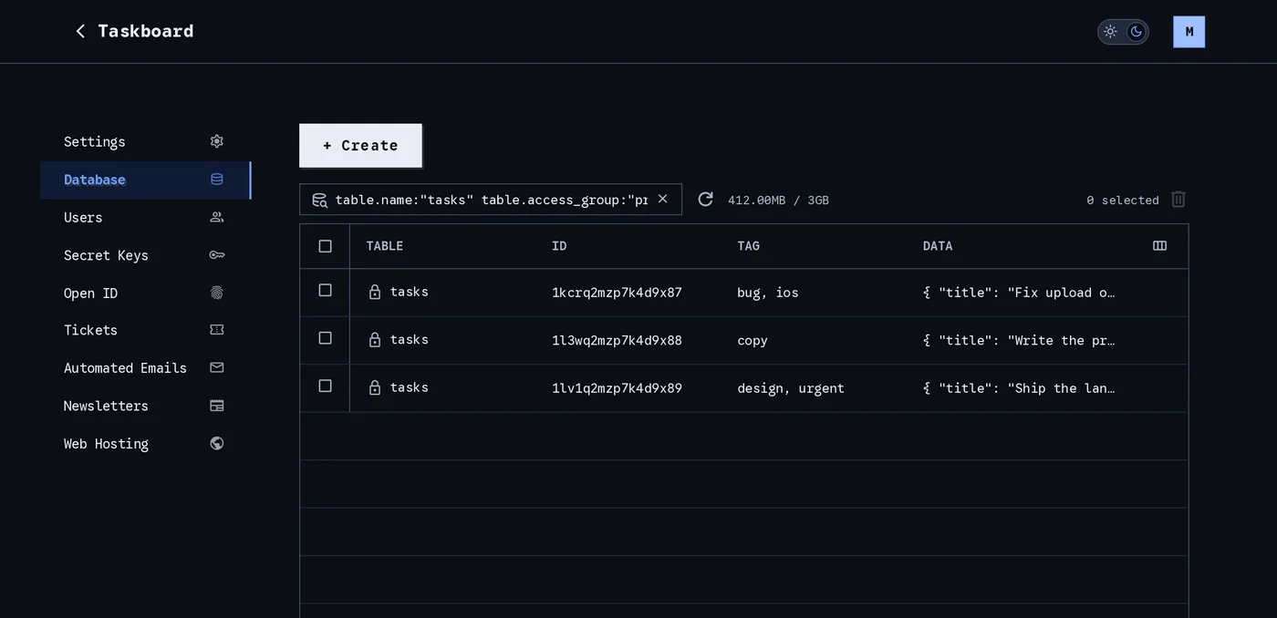The height and width of the screenshot is (618, 1277).
Task: Check the row tagged design, urgent
Action: point(325,386)
